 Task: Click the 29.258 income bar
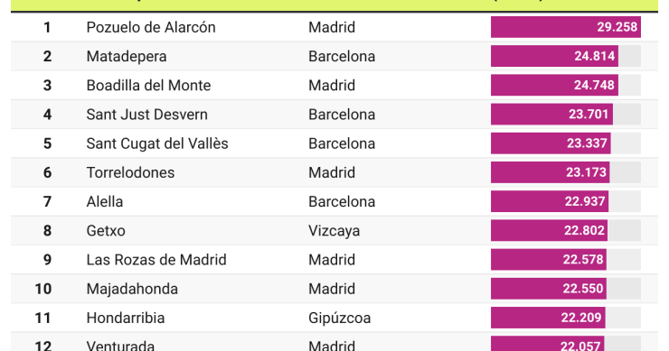click(565, 27)
